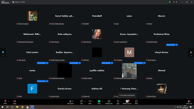The image size is (194, 109).
Task: Go to next gallery page arrow
Action: click(x=191, y=52)
